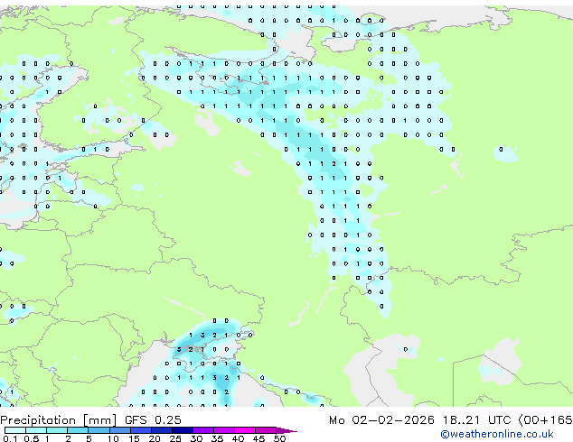Click the "15" legend scale value

134,438
